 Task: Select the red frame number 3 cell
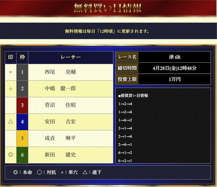(x=22, y=105)
